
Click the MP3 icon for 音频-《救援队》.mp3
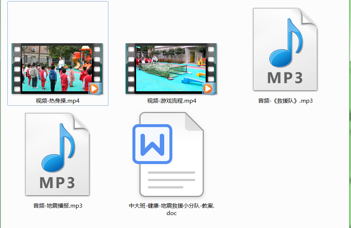pyautogui.click(x=285, y=50)
